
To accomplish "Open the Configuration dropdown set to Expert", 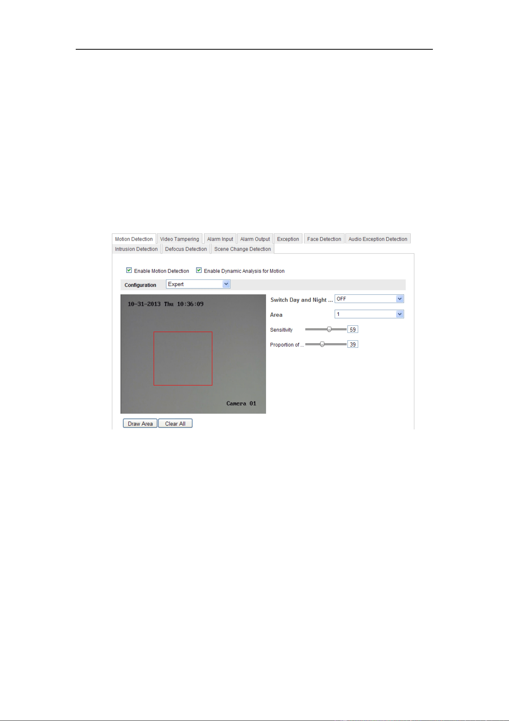I will [198, 284].
